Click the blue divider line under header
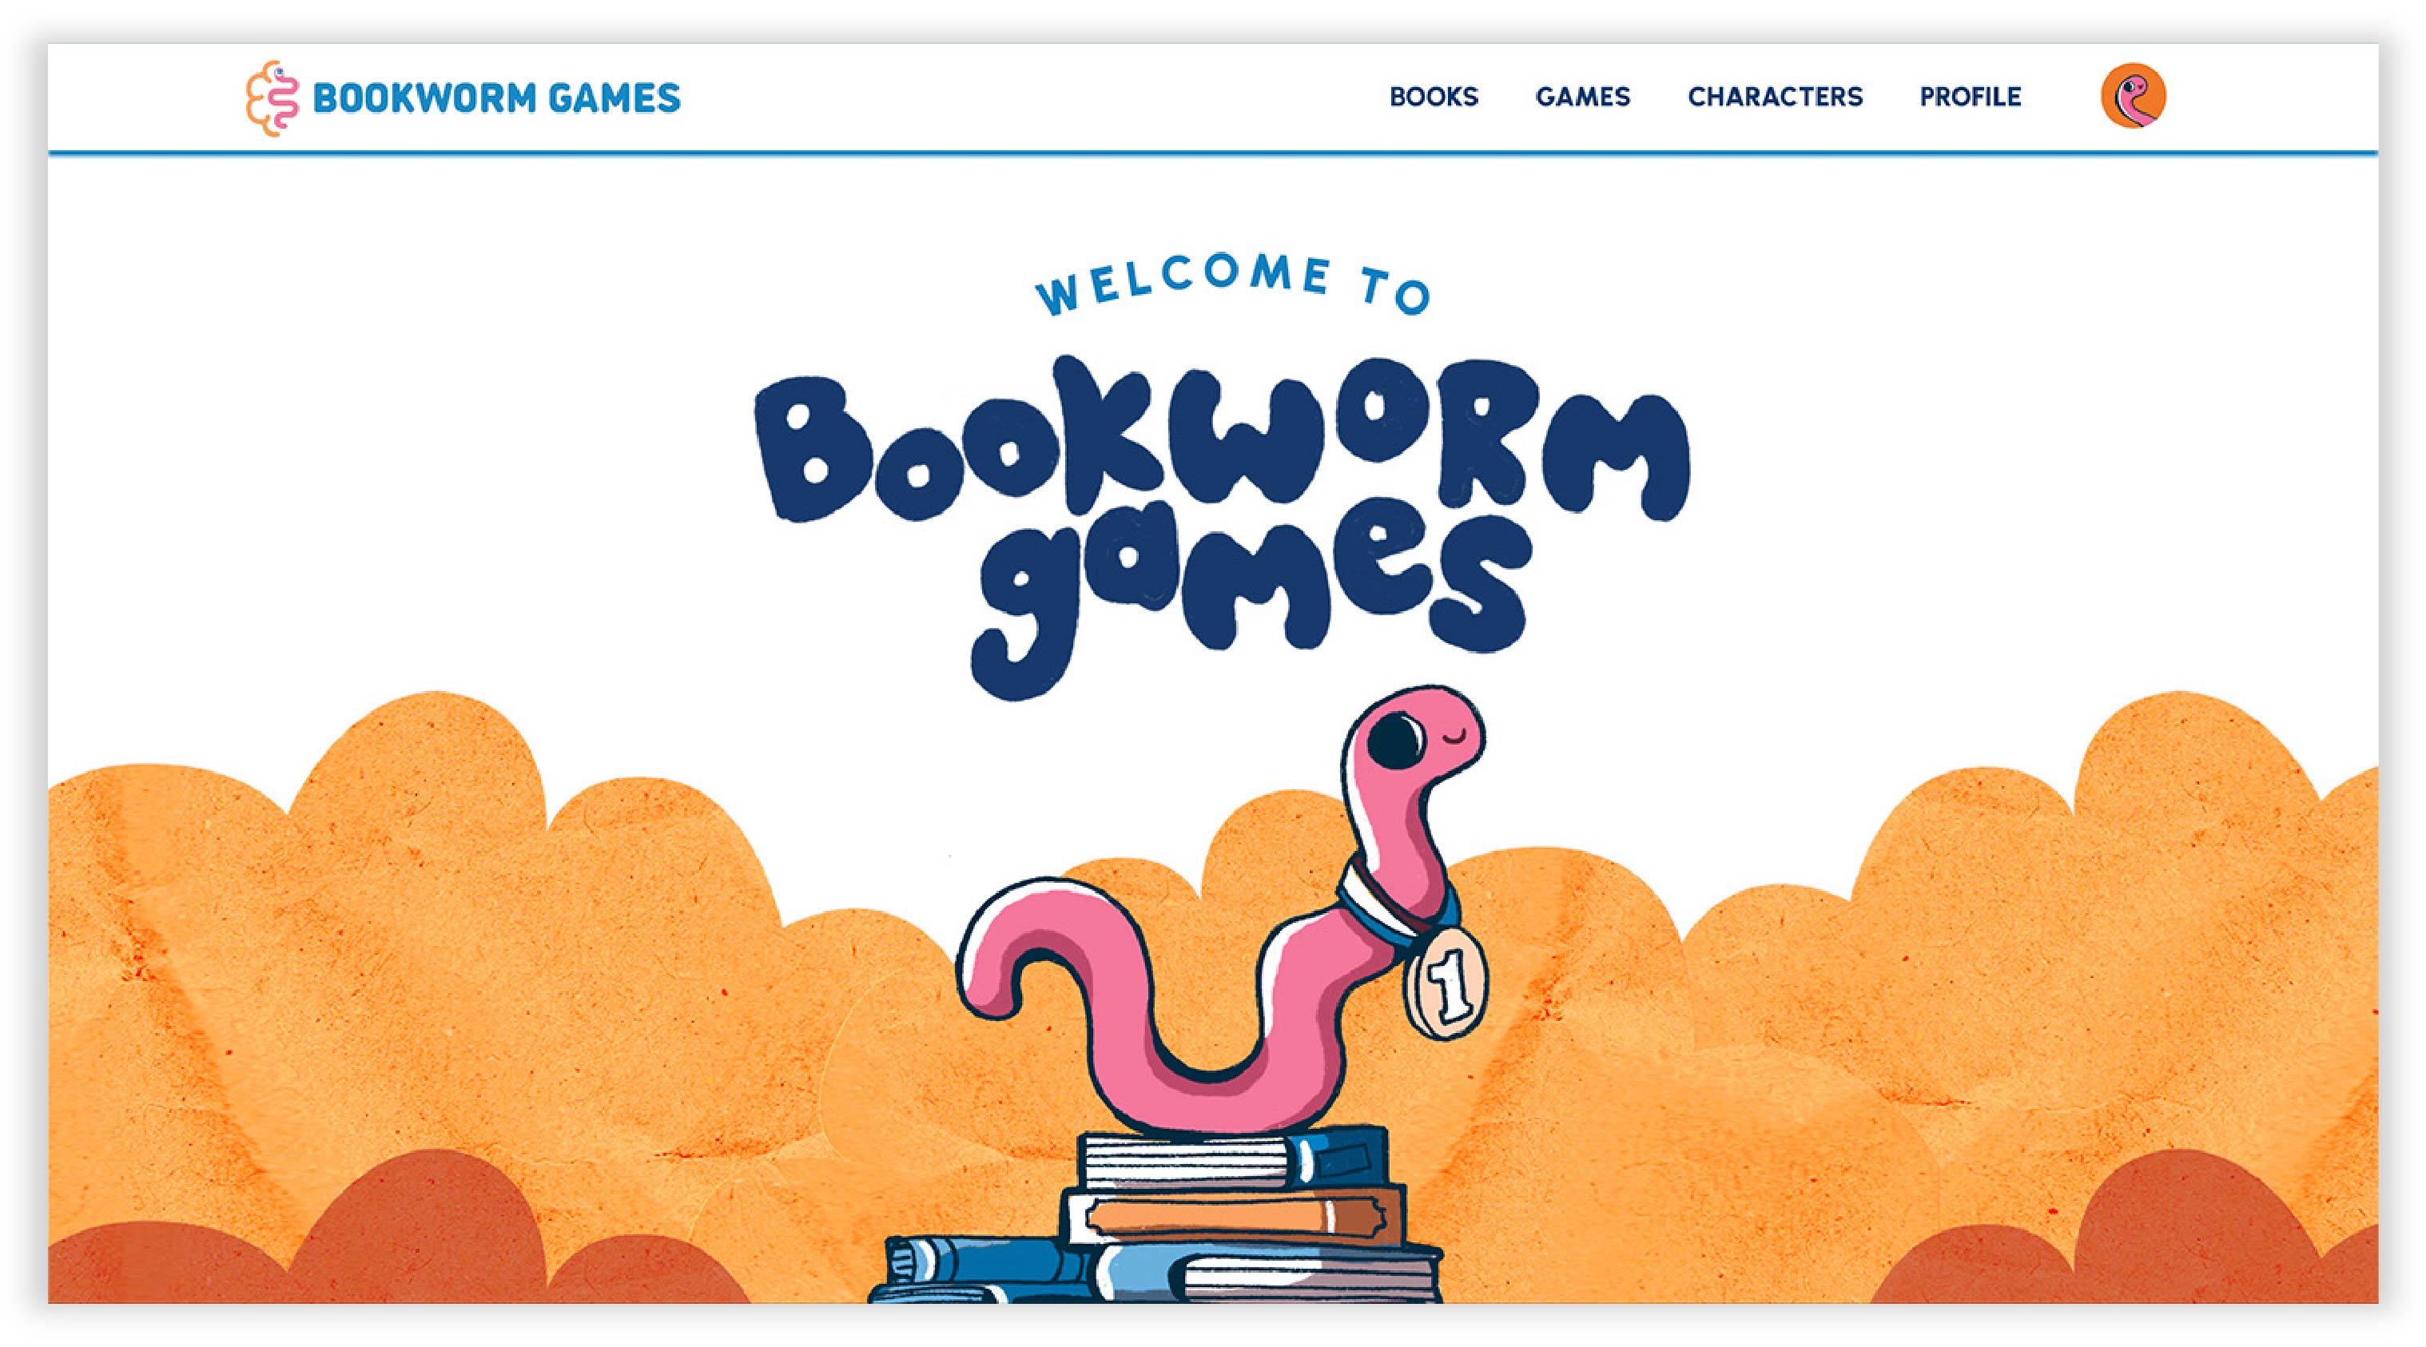This screenshot has height=1347, width=2426. pyautogui.click(x=1213, y=153)
